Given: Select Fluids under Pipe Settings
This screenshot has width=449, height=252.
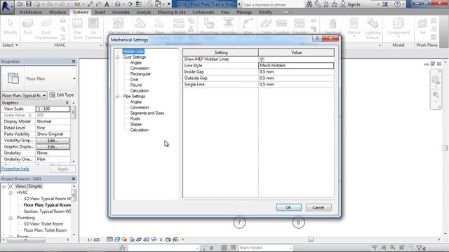Looking at the screenshot, I should coord(135,118).
